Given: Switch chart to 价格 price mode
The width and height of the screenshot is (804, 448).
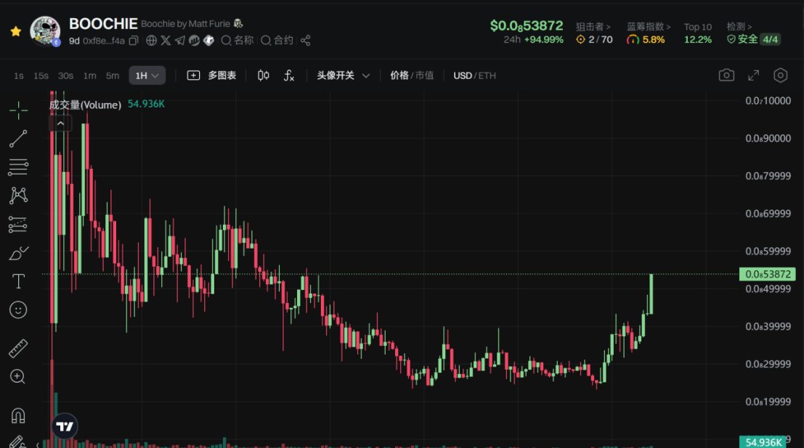Looking at the screenshot, I should click(399, 76).
